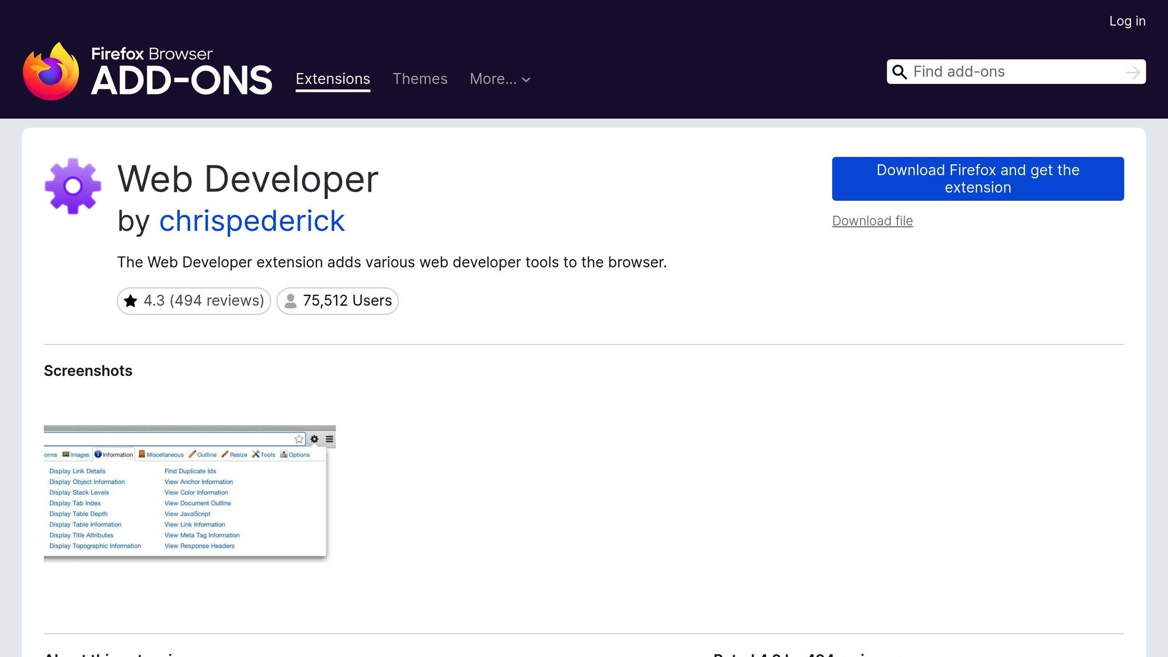Open the Web Developer screenshot thumbnail
Screen dimensions: 1168x657
189,493
